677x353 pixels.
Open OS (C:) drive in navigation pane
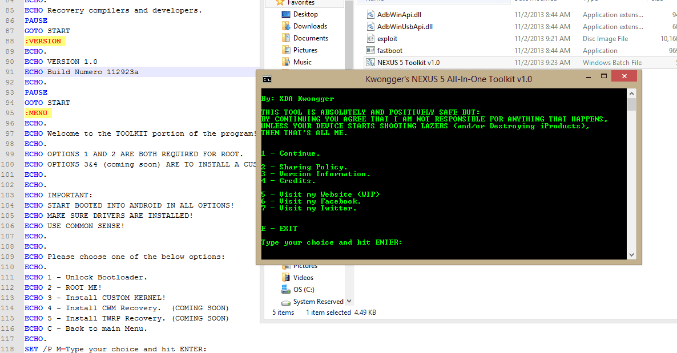point(304,290)
